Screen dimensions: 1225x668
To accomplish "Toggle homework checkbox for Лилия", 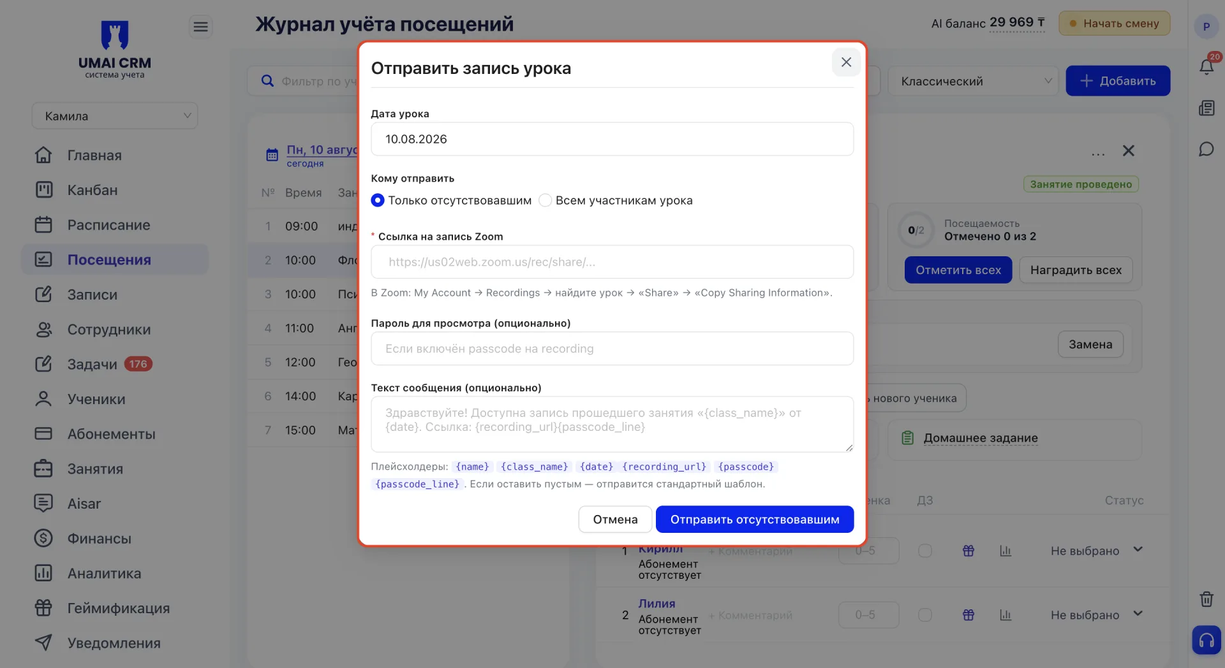I will (x=924, y=615).
